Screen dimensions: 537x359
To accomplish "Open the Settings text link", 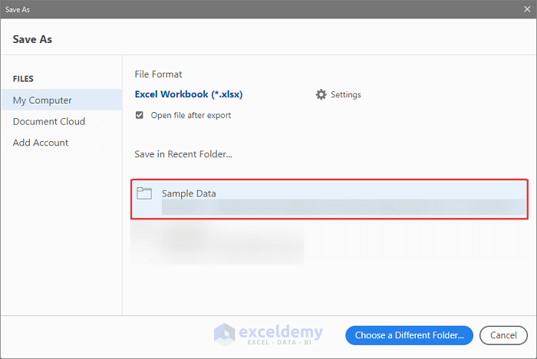I will (x=346, y=94).
